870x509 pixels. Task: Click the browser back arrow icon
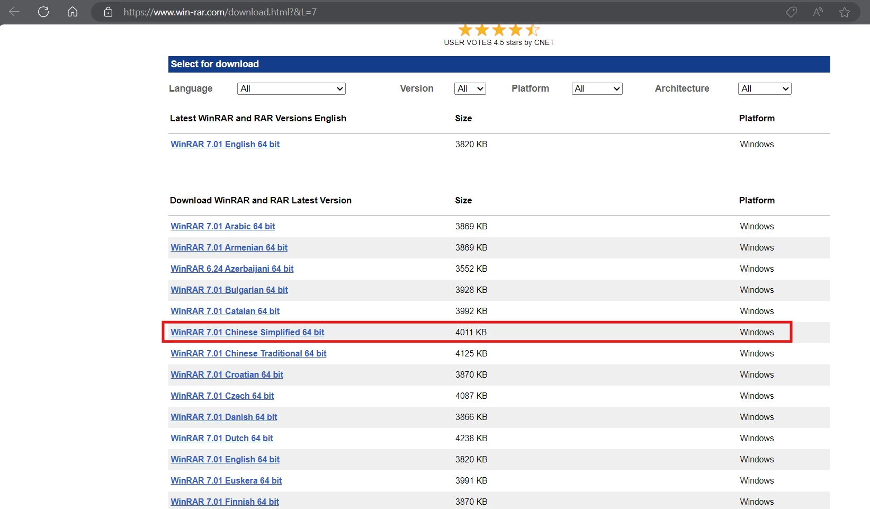pyautogui.click(x=14, y=12)
